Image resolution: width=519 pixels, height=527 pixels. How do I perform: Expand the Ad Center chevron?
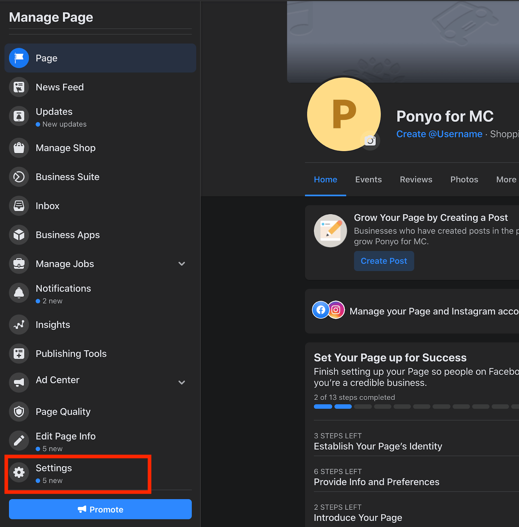[x=182, y=382]
